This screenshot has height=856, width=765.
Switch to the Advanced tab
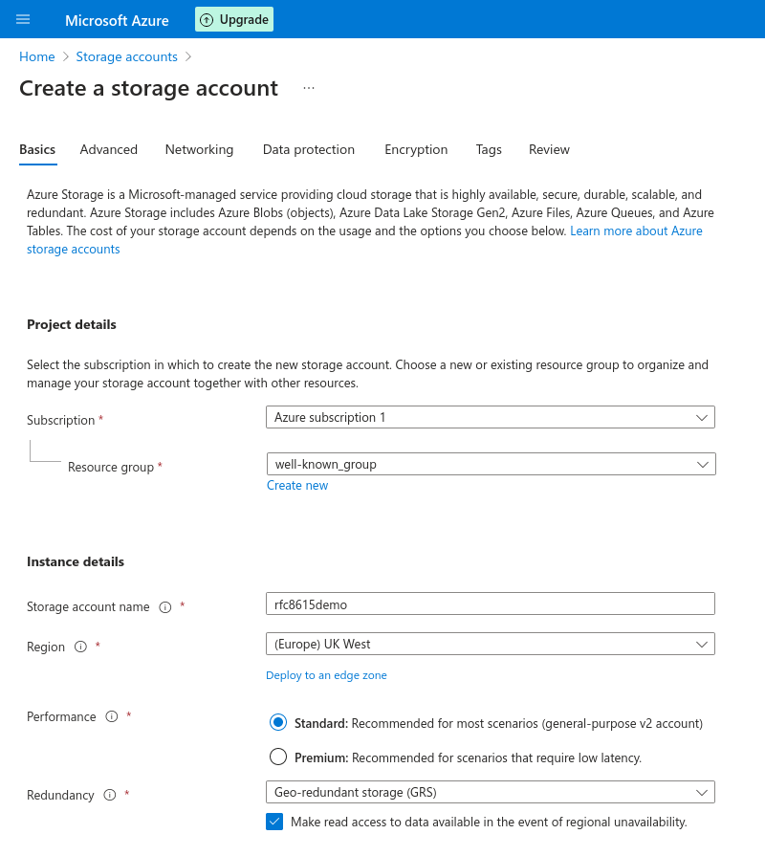[109, 149]
